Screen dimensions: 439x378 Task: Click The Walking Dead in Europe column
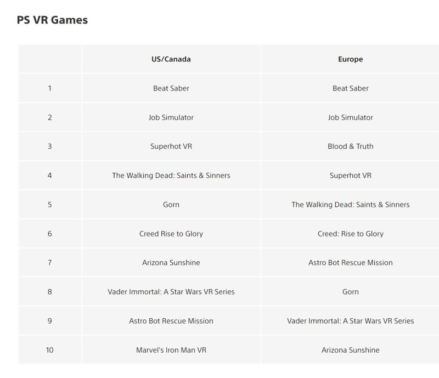coord(350,205)
